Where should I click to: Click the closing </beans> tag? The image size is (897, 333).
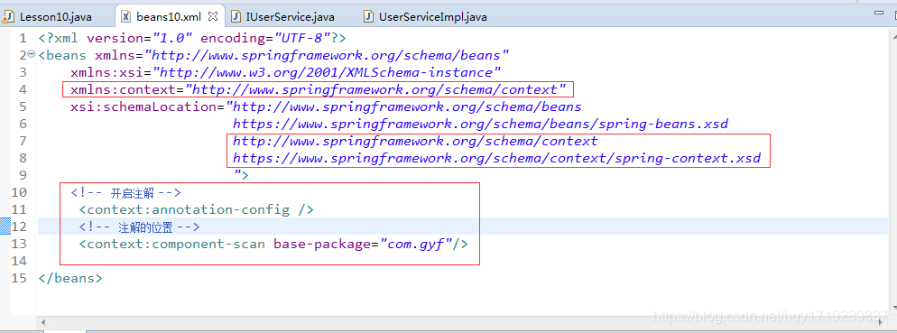71,279
